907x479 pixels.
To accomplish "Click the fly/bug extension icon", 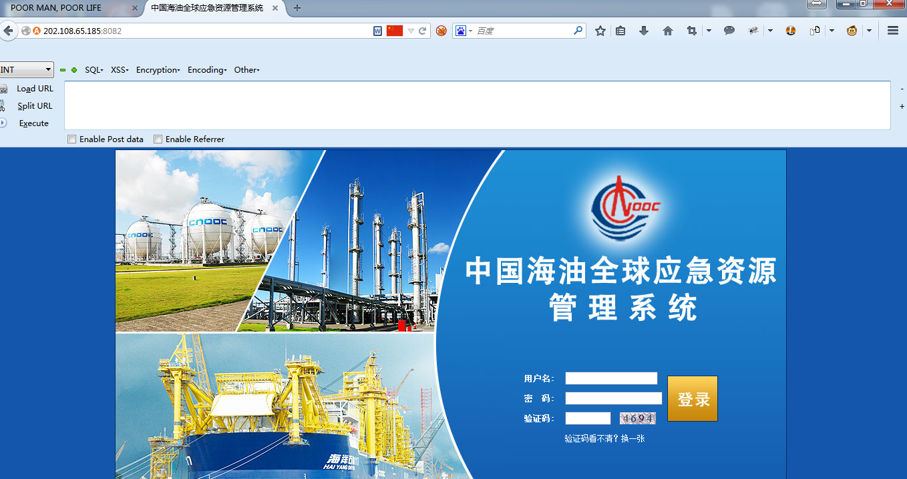I will pyautogui.click(x=753, y=31).
